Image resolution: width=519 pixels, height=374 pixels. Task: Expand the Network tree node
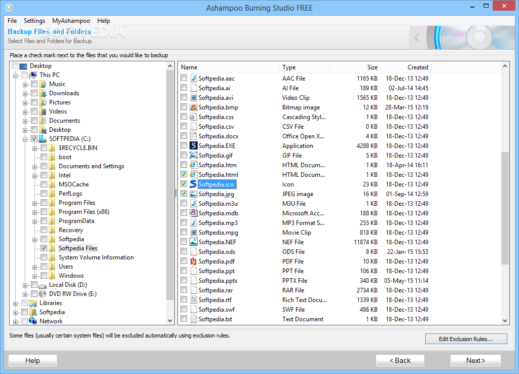click(15, 322)
